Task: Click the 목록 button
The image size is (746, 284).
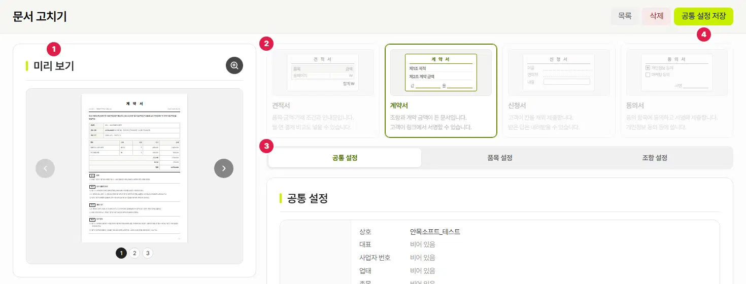Action: (x=625, y=16)
